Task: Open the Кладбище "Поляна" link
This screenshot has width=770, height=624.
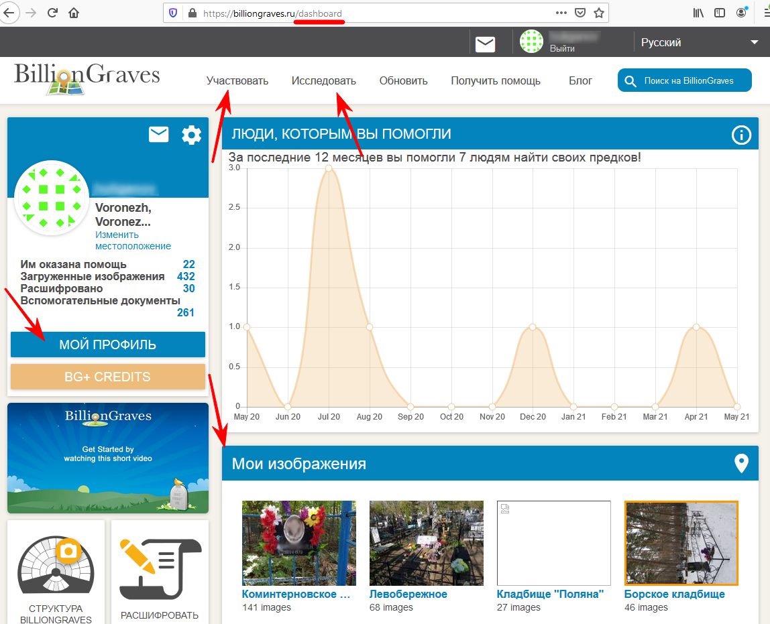Action: (550, 594)
